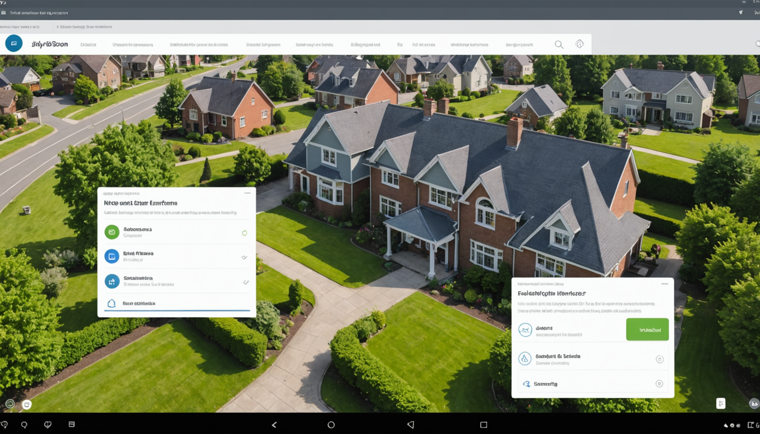This screenshot has height=434, width=760.
Task: Tap the search icon in bottom system bar
Action: point(24,425)
